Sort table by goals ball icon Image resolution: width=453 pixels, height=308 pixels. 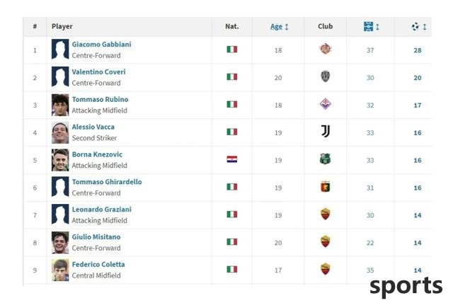pyautogui.click(x=415, y=27)
